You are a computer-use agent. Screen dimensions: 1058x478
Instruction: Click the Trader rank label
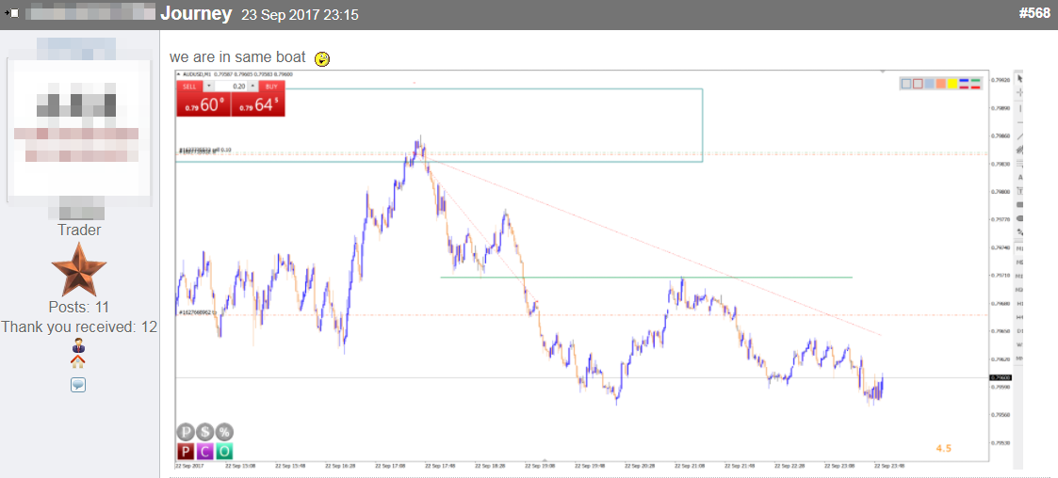(x=79, y=230)
